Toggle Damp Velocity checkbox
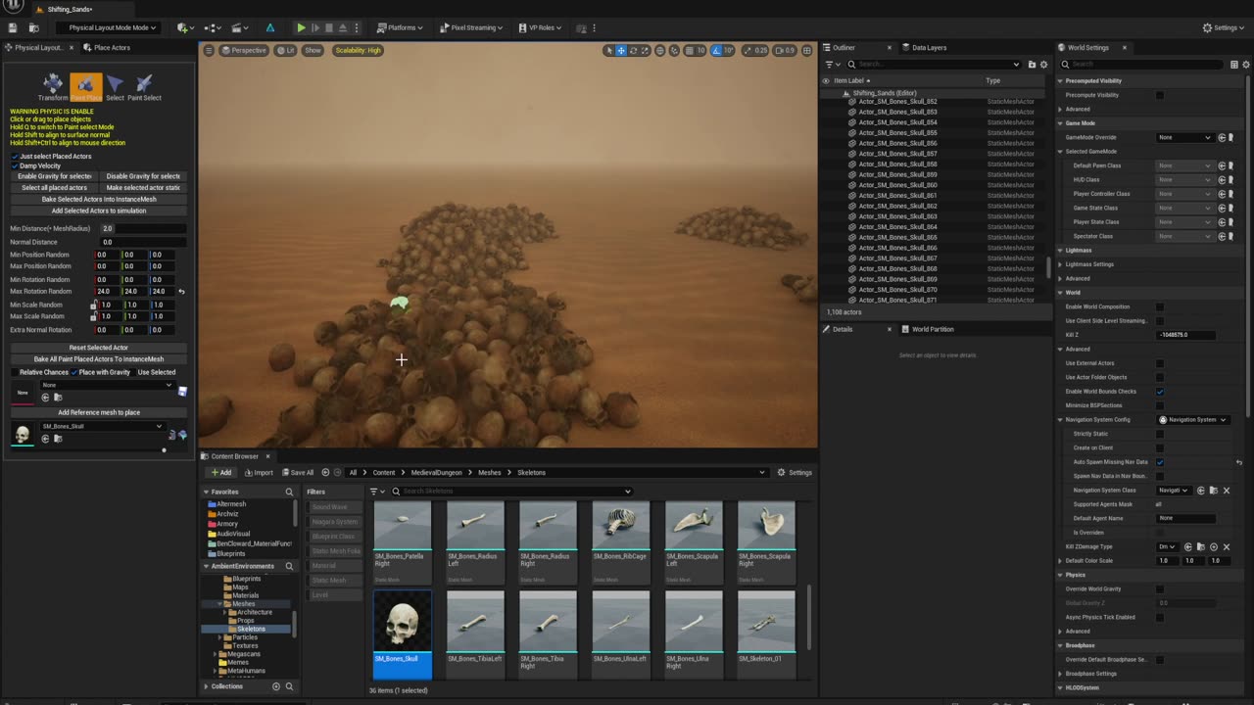1254x705 pixels. [x=15, y=166]
